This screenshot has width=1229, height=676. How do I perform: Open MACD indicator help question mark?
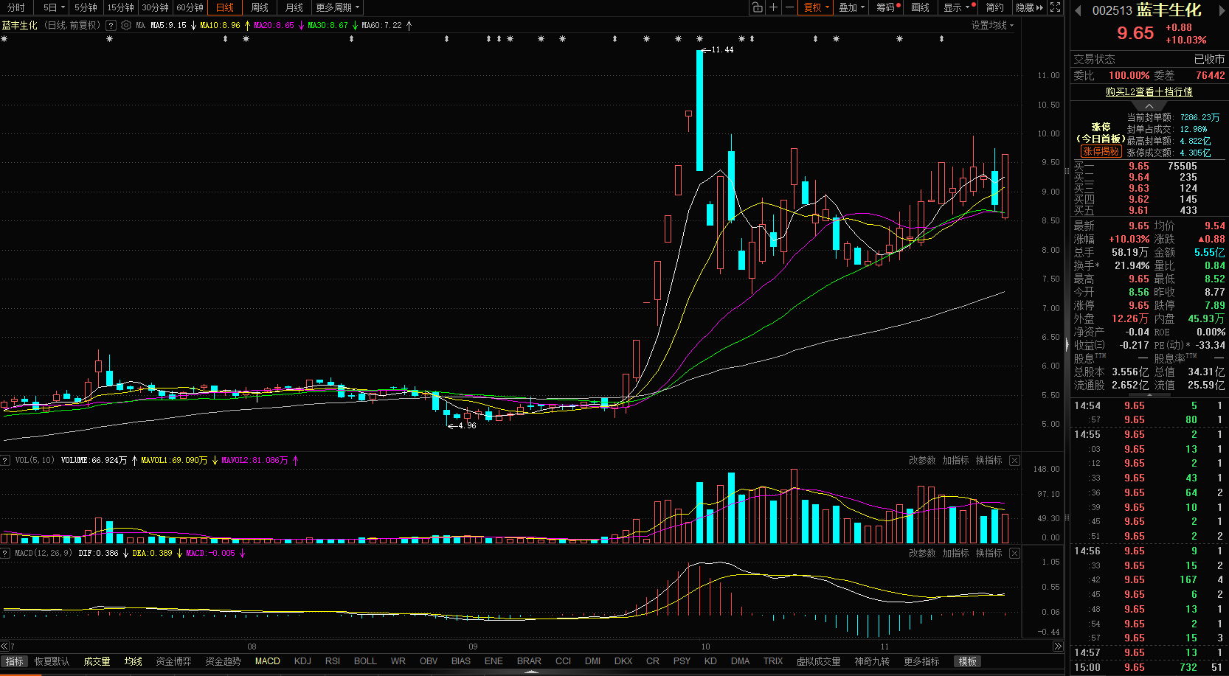(x=5, y=553)
